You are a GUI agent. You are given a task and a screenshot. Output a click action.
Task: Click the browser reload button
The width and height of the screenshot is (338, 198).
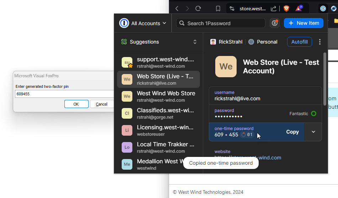tap(198, 9)
